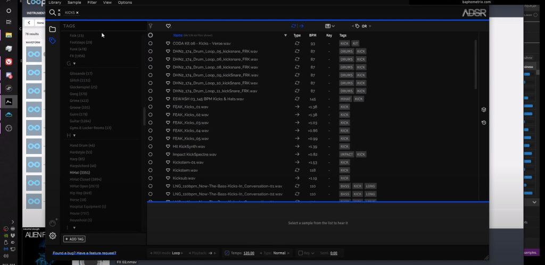Open the Filter menu

pos(92,3)
